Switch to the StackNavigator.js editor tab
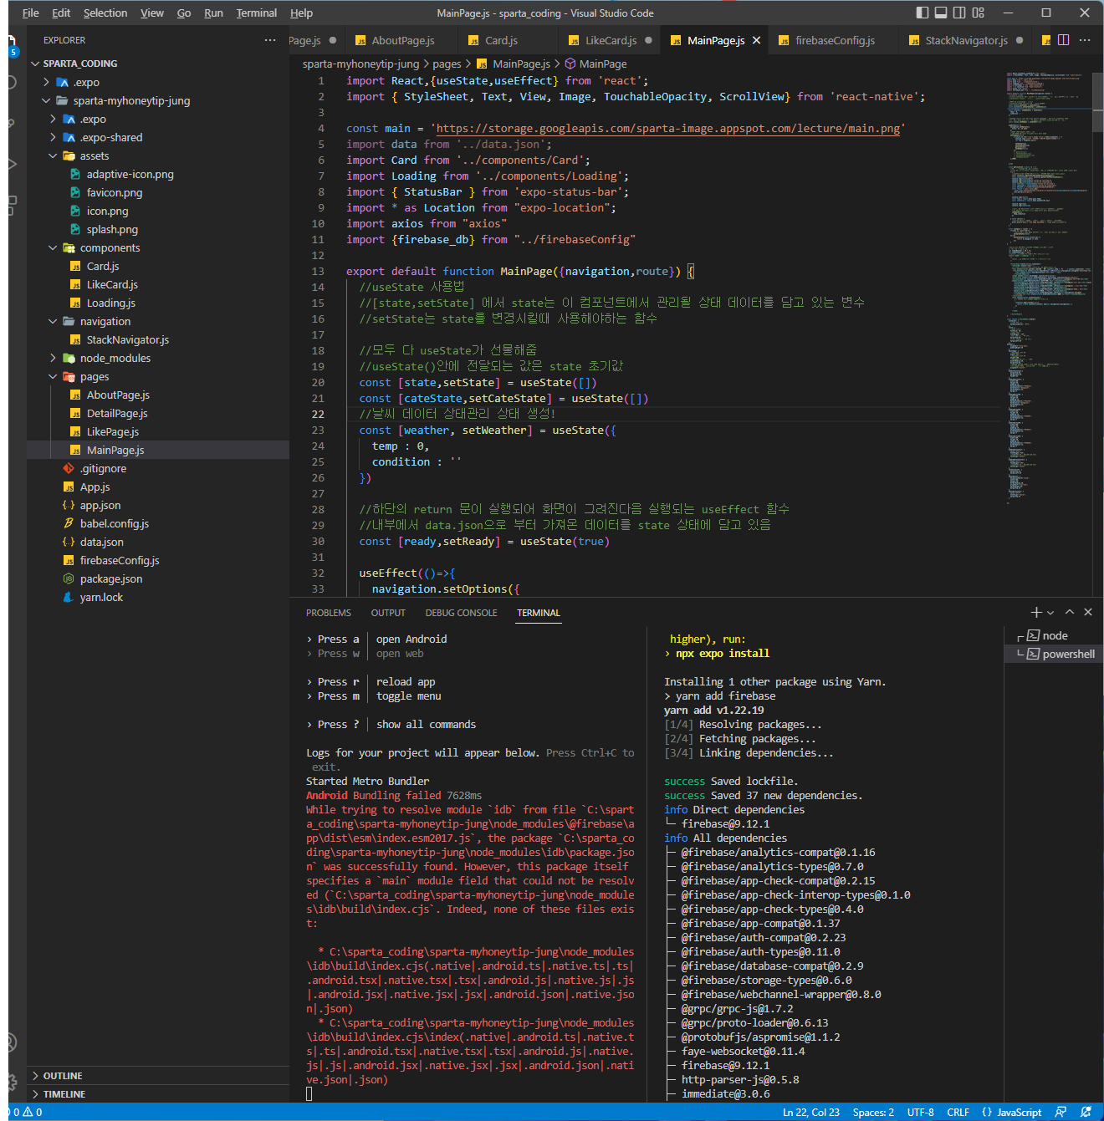This screenshot has height=1121, width=1104. coord(966,40)
